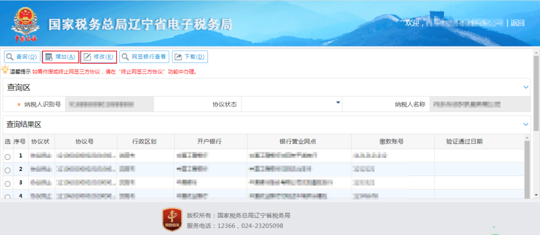This screenshot has width=540, height=235.
Task: Click the add icon on 增加 button
Action: pyautogui.click(x=48, y=57)
